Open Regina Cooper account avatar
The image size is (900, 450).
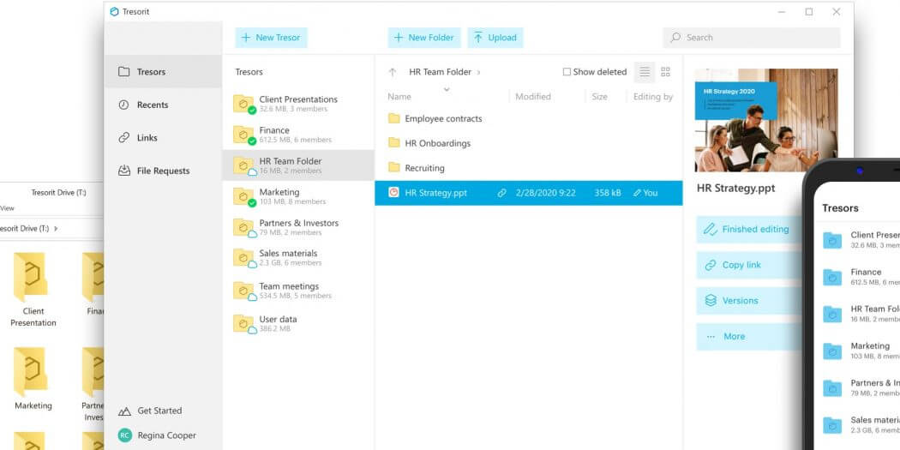pos(124,435)
